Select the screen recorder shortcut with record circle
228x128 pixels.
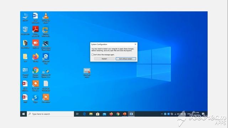coord(36,86)
